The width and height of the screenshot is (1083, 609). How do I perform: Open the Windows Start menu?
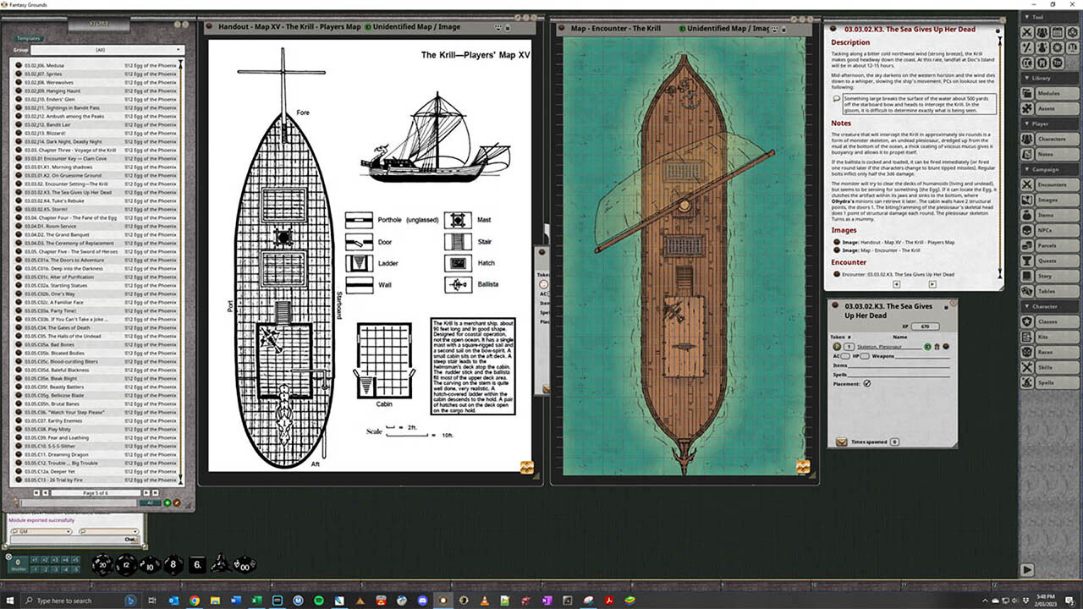[x=8, y=602]
